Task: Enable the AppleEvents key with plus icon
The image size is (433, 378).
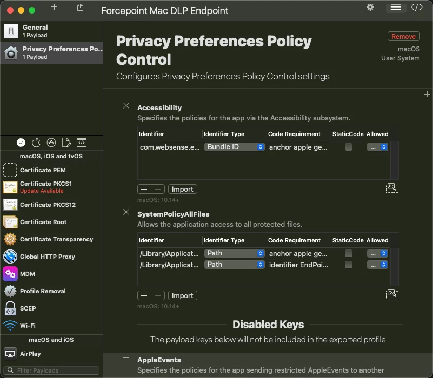Action: coord(126,358)
